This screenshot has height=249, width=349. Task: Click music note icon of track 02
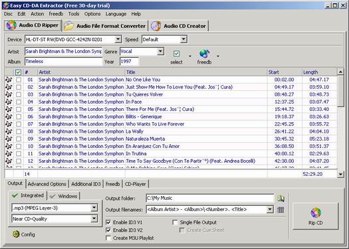9,87
